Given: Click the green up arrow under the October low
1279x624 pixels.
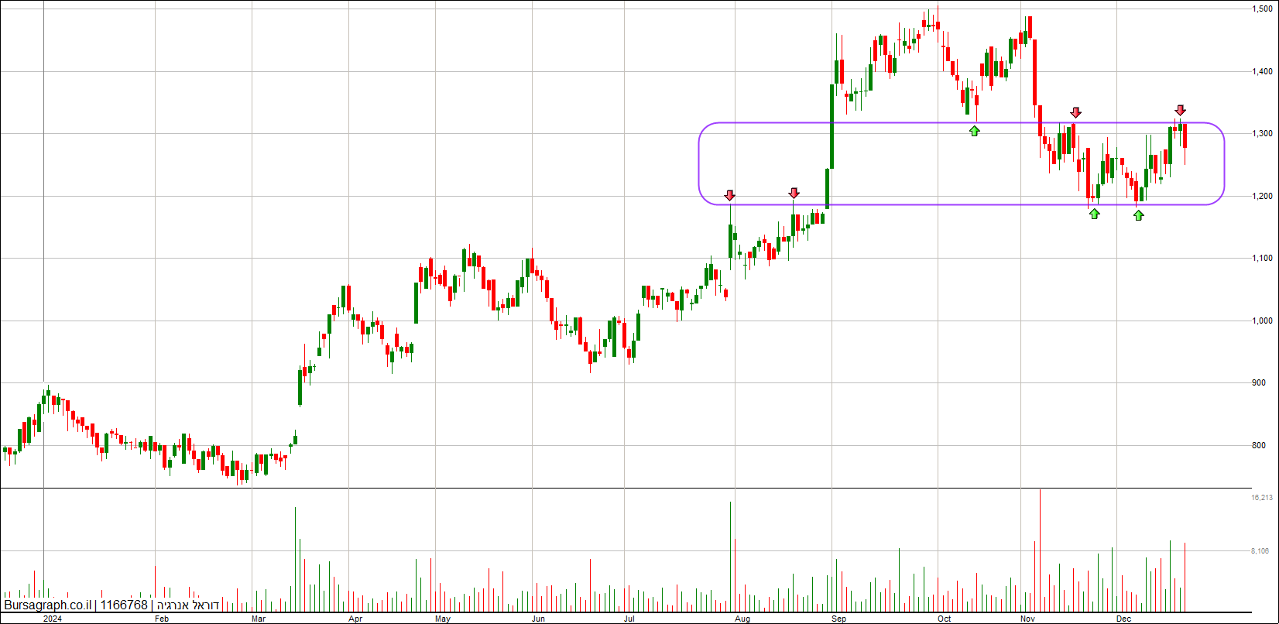Looking at the screenshot, I should (974, 131).
